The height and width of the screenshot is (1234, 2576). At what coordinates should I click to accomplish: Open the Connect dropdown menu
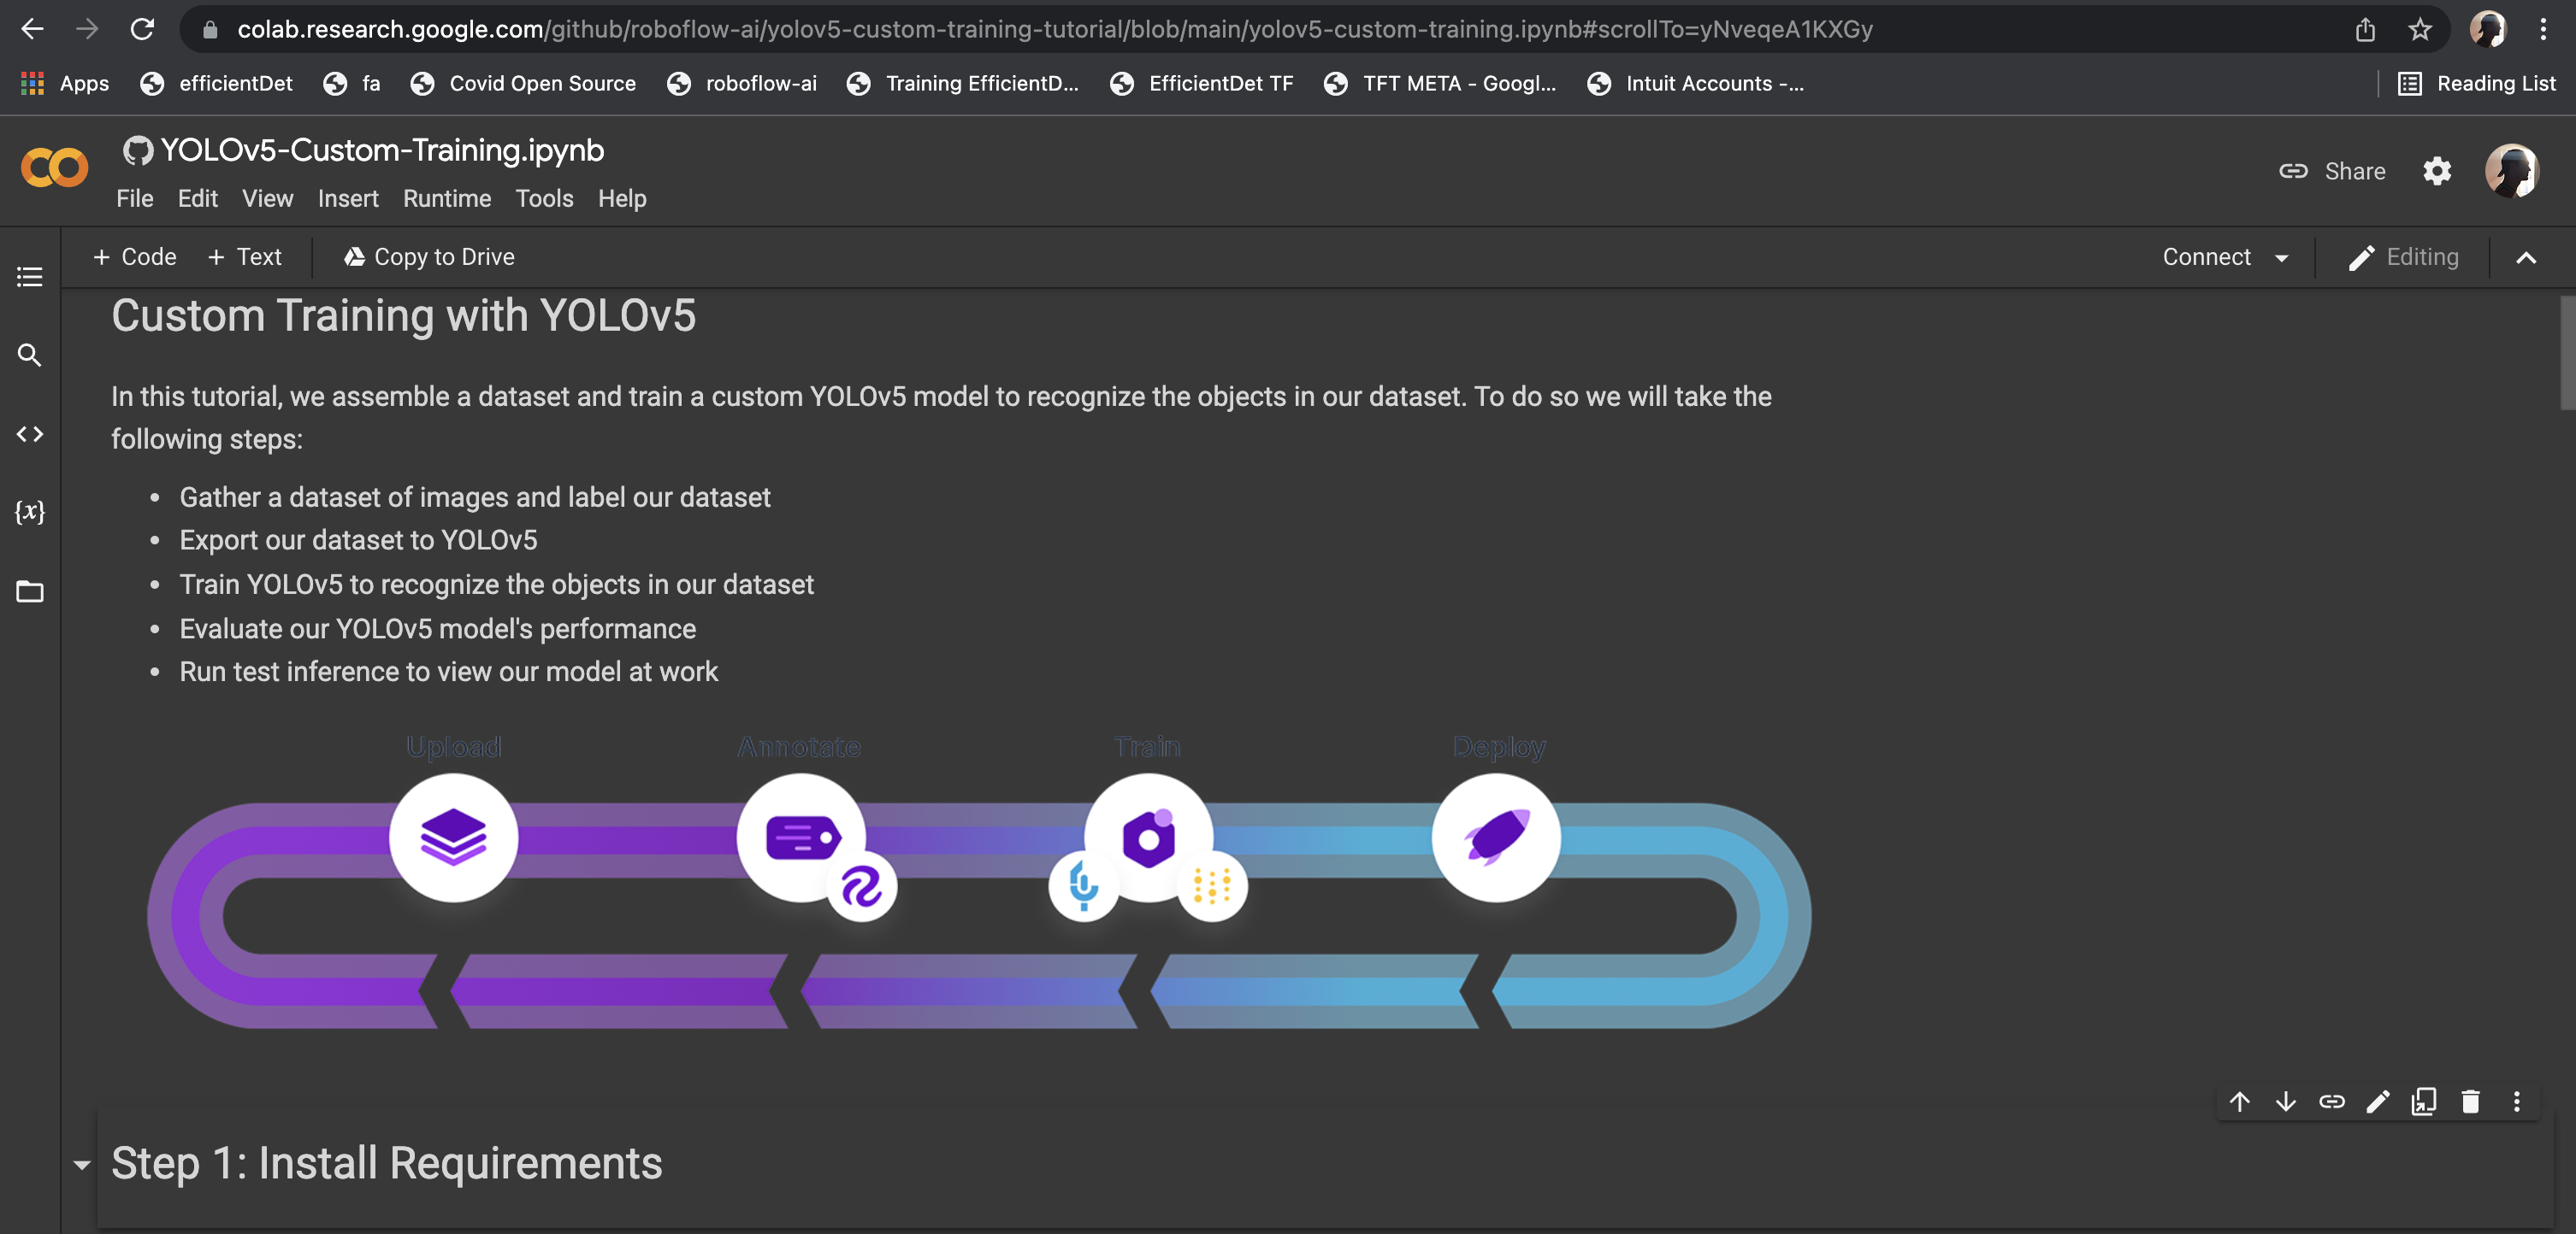coord(2225,256)
